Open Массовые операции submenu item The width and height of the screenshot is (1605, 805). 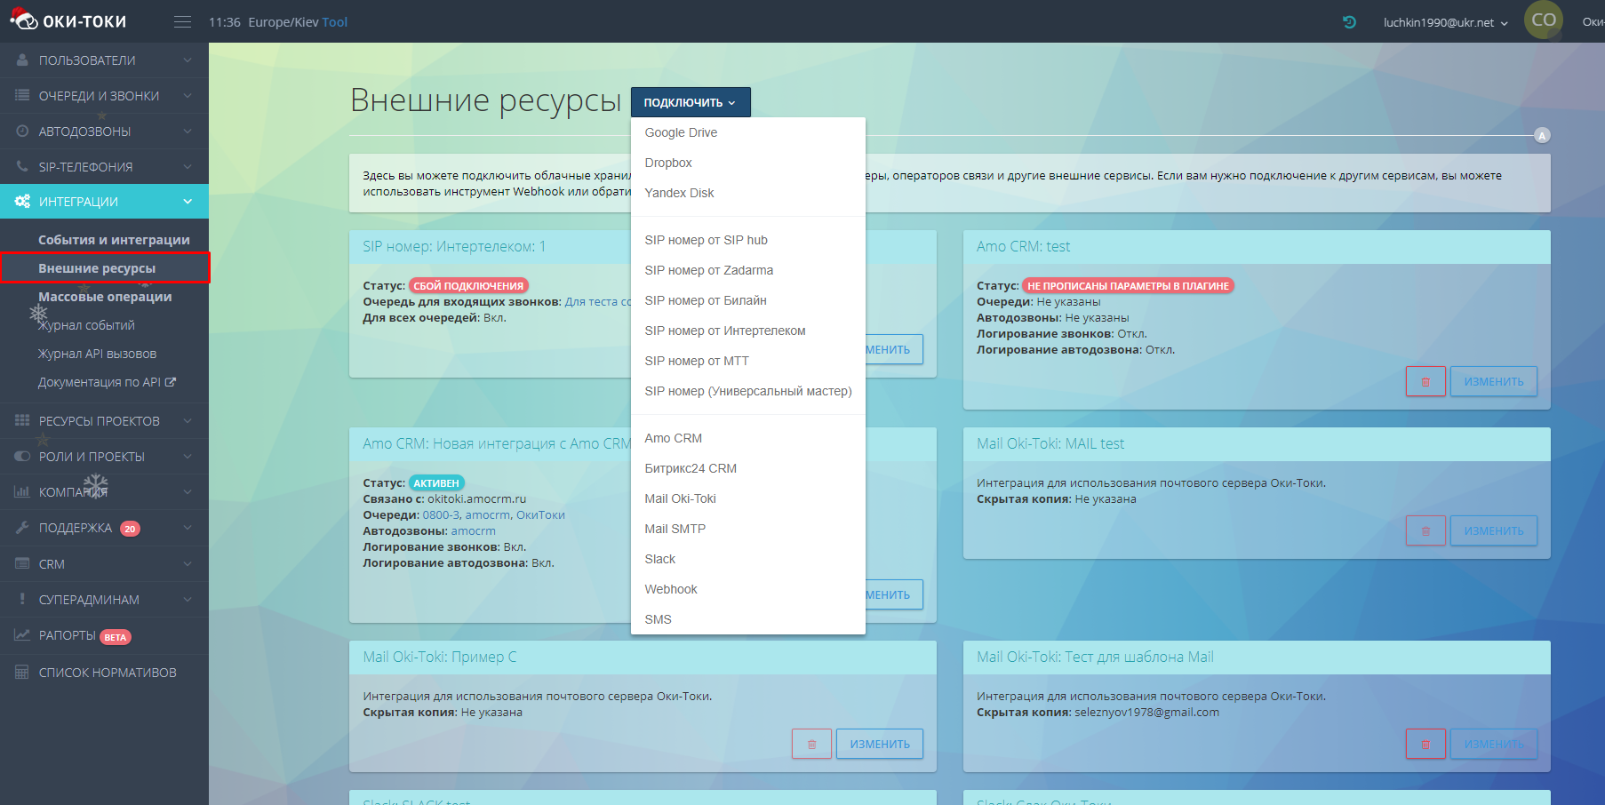click(x=105, y=297)
